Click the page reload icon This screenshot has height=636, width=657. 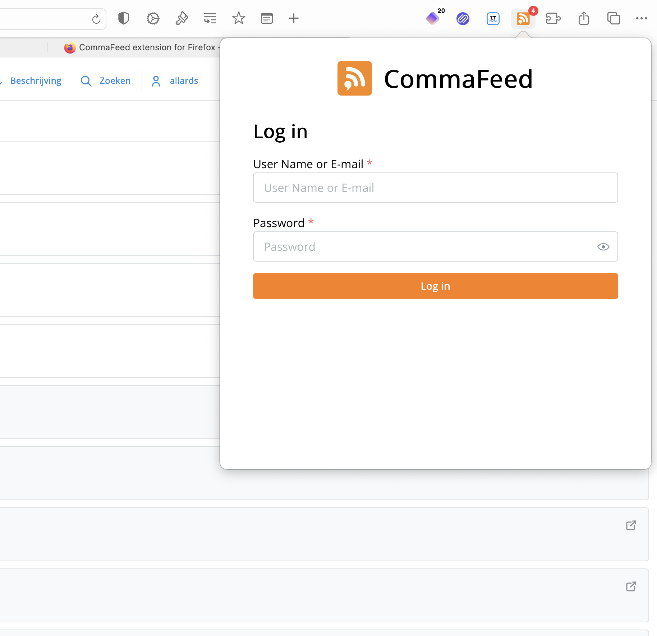click(96, 19)
